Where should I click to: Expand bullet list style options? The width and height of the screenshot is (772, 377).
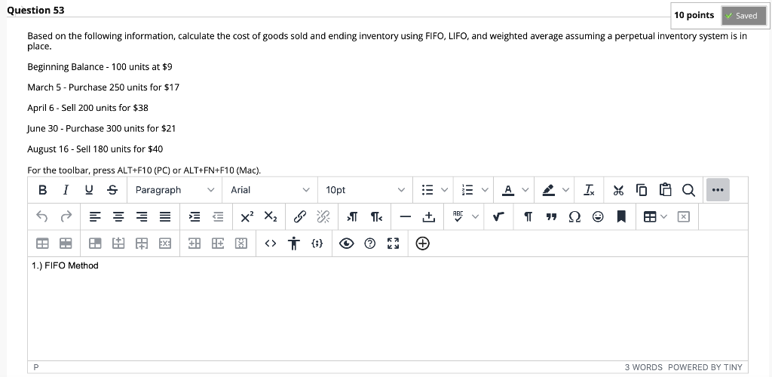coord(445,190)
